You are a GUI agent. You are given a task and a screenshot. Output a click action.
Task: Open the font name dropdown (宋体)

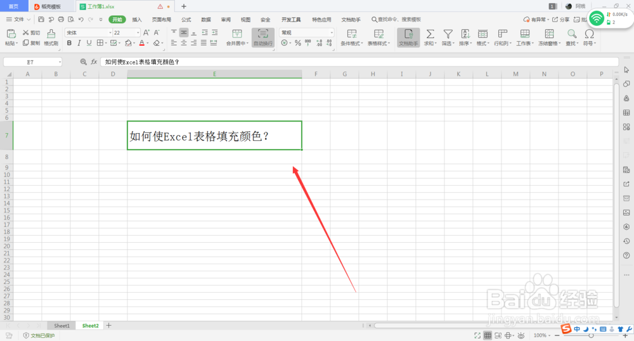pos(110,33)
